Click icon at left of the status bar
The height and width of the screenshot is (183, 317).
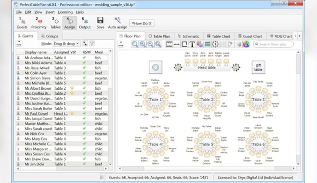[x=102, y=177]
